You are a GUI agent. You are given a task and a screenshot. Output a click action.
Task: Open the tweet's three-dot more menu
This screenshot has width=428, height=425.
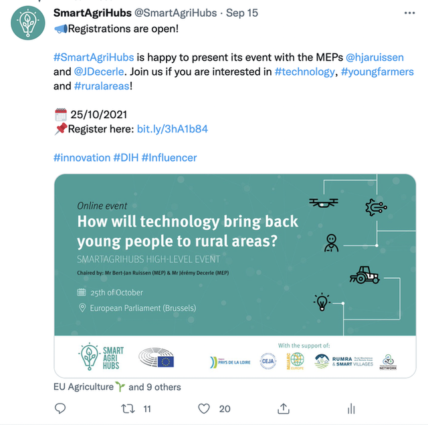tap(409, 13)
